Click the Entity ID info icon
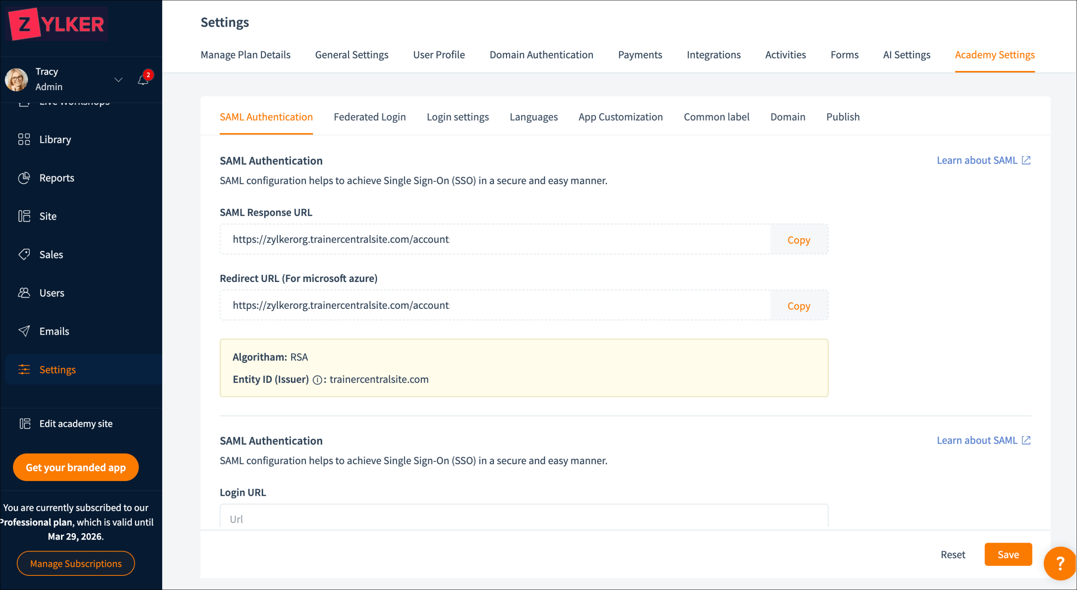Viewport: 1077px width, 590px height. pos(317,380)
